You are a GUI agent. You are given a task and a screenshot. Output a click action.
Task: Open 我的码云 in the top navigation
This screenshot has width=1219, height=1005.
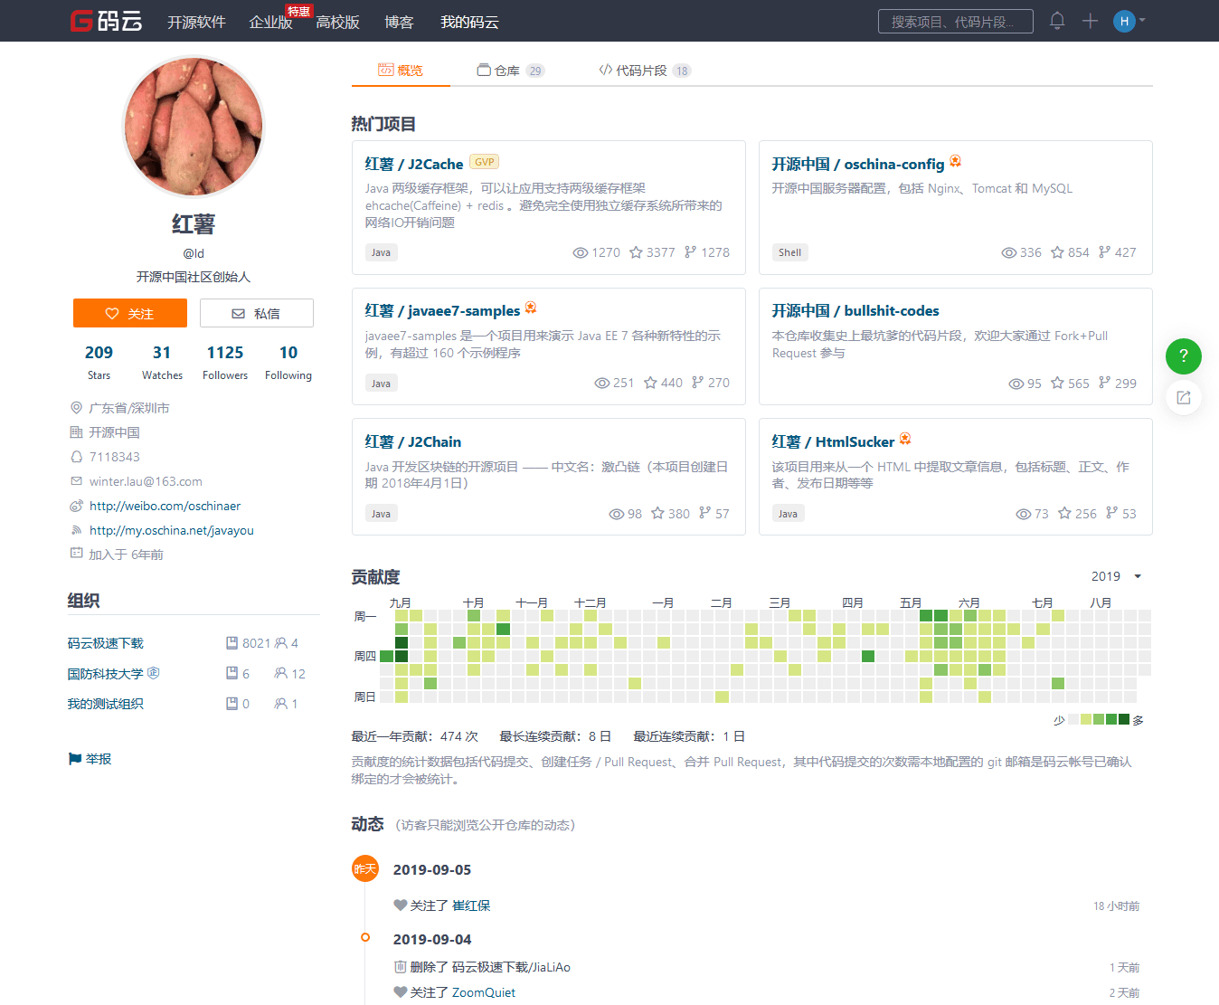469,22
